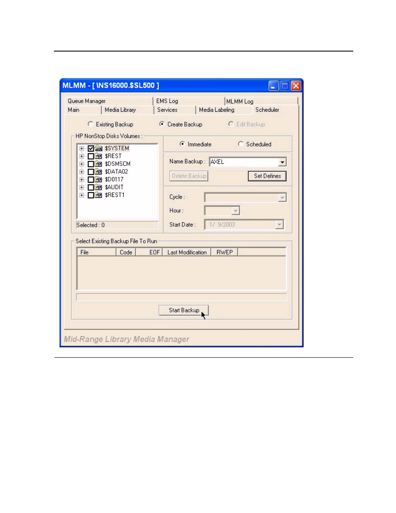
Task: Check the $REST volume checkbox
Action: pyautogui.click(x=90, y=156)
